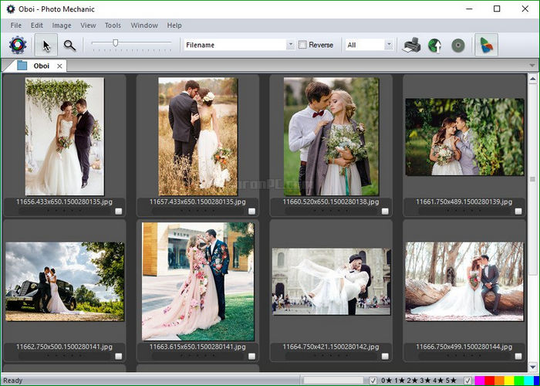Click the colorful leaf icon in toolbar
This screenshot has height=386, width=540.
[486, 45]
